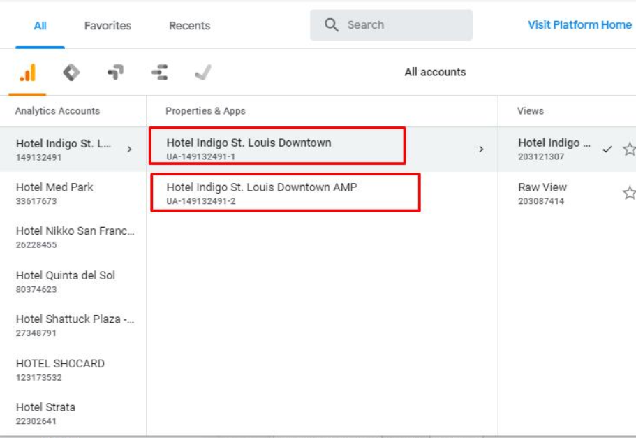Expand the Hotel Indigo St. L... account chevron
Image resolution: width=636 pixels, height=438 pixels.
coord(129,149)
